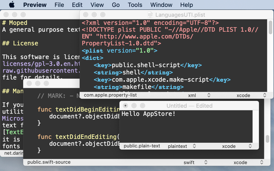The width and height of the screenshot is (274, 171).
Task: Zoom the LanguagesUTI.plist window
Action: tap(103, 15)
